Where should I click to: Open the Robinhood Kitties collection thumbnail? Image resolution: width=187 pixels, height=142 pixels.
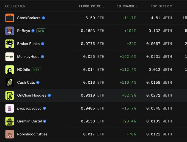pyautogui.click(x=10, y=134)
